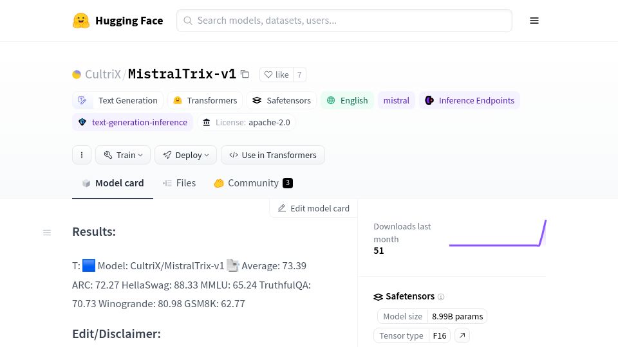The width and height of the screenshot is (618, 347).
Task: Click the downloads last month chart
Action: 498,233
